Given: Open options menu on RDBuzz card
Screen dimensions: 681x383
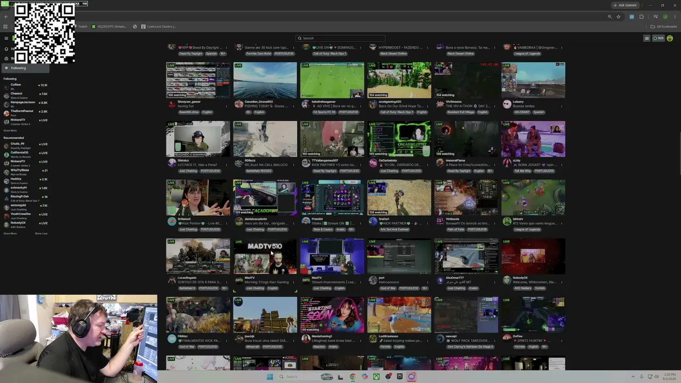Looking at the screenshot, I should [x=294, y=164].
